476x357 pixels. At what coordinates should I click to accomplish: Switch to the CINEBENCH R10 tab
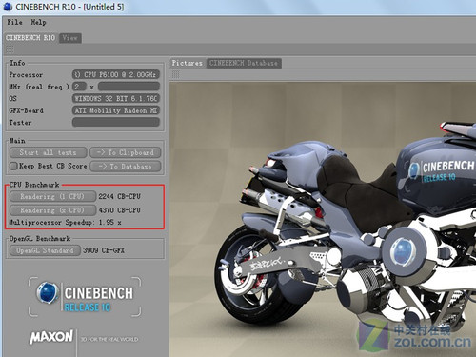point(30,38)
